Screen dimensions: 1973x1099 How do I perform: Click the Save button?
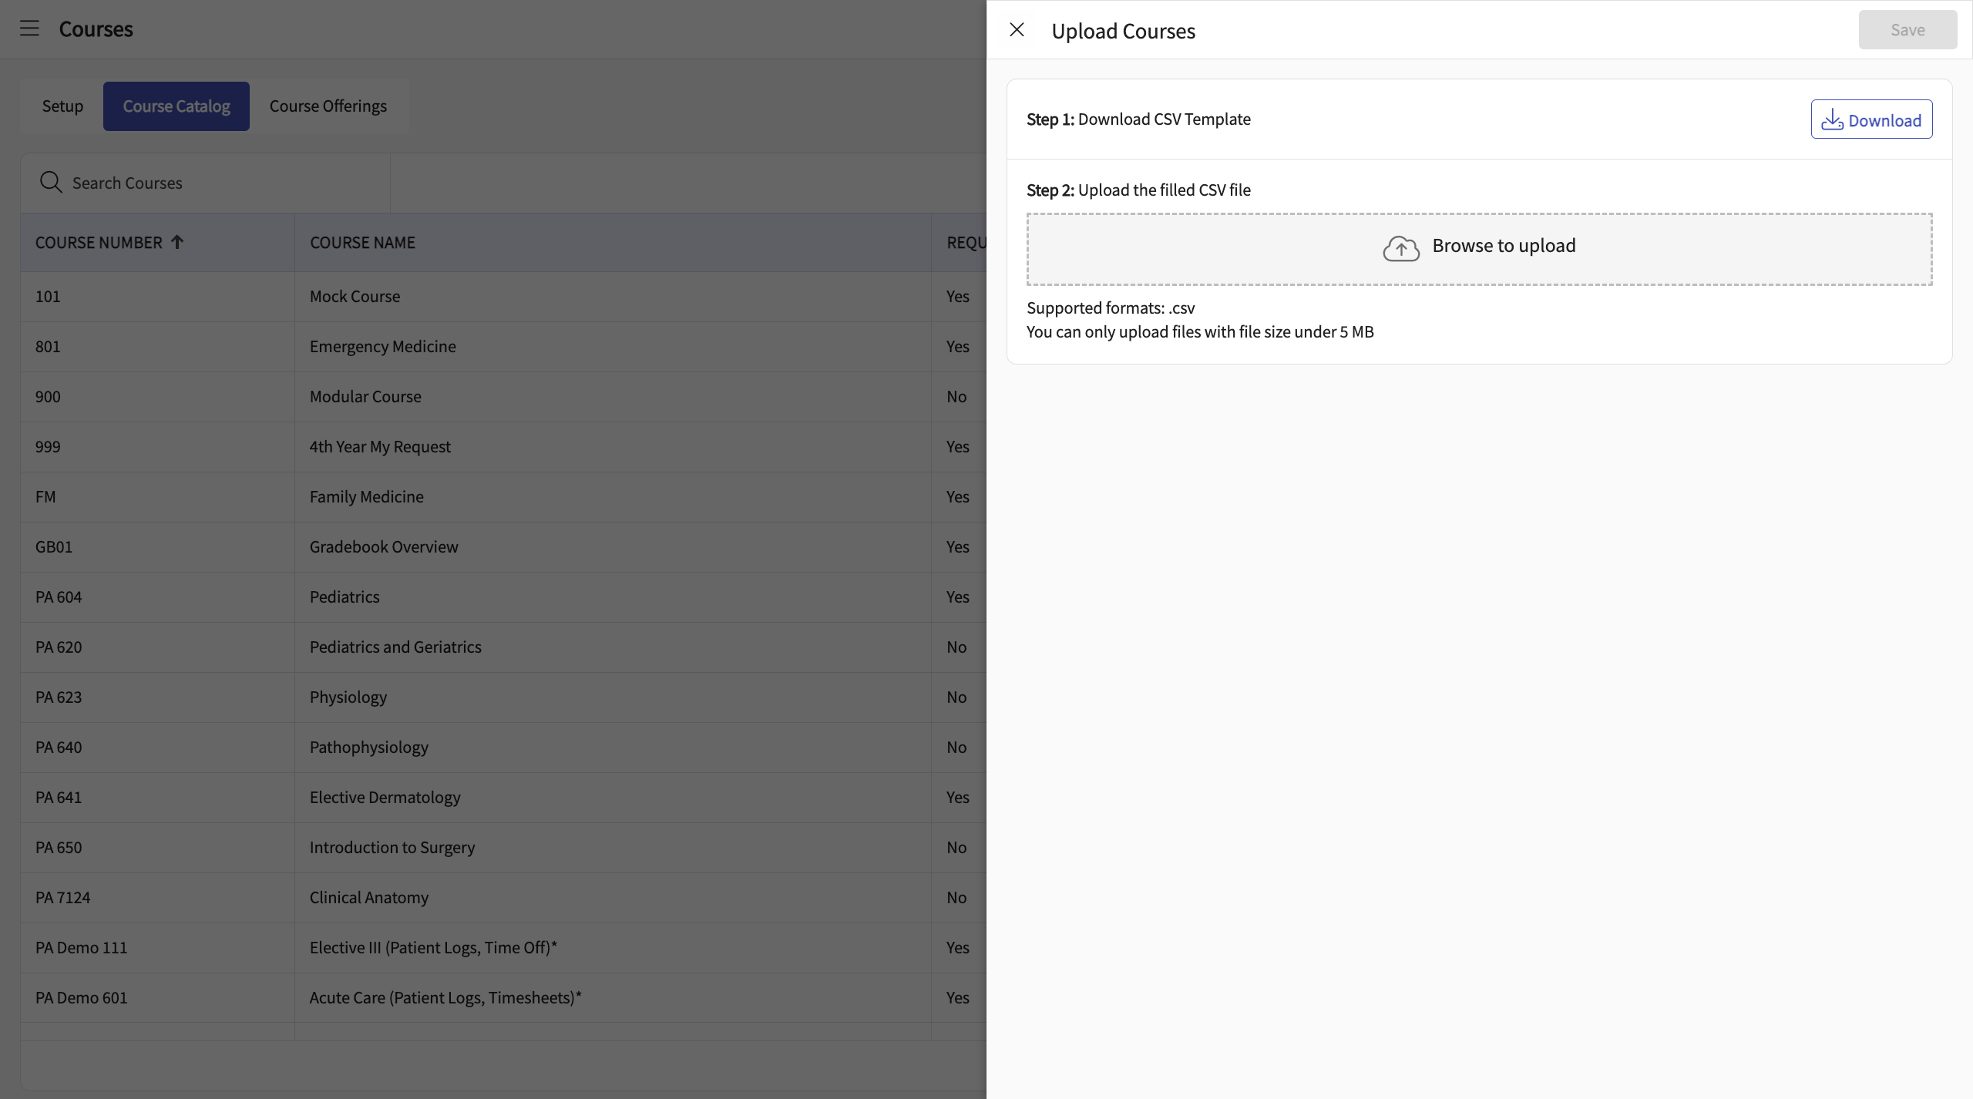tap(1907, 30)
